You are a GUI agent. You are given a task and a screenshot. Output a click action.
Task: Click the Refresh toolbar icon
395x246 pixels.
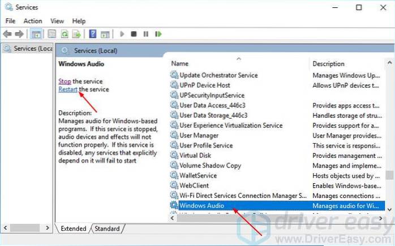(x=63, y=34)
